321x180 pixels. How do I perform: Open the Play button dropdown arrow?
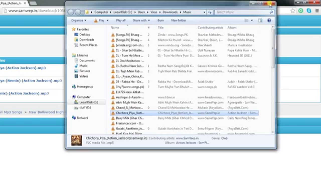coord(108,20)
